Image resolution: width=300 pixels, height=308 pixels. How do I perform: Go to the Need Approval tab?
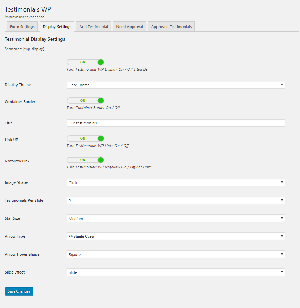pos(129,27)
